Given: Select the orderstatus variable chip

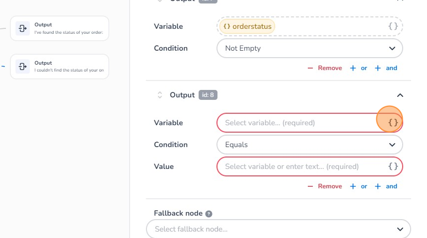Looking at the screenshot, I should 246,26.
